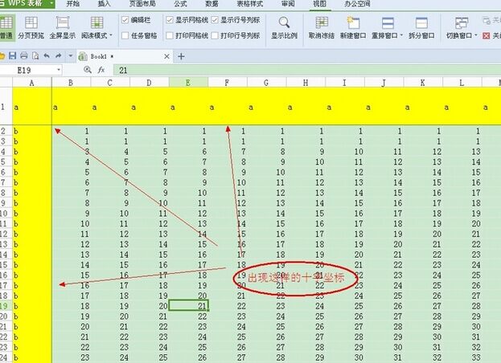Open the Zoom ratio (显示比例) tool
501x363 pixels.
coord(284,27)
